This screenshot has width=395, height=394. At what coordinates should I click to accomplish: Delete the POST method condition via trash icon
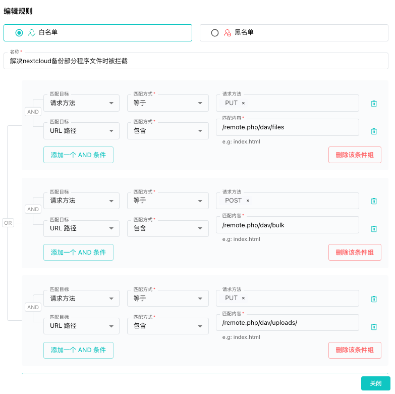[x=374, y=201]
